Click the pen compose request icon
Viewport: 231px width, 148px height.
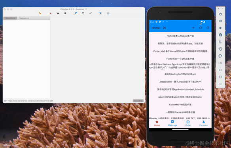tap(76, 13)
